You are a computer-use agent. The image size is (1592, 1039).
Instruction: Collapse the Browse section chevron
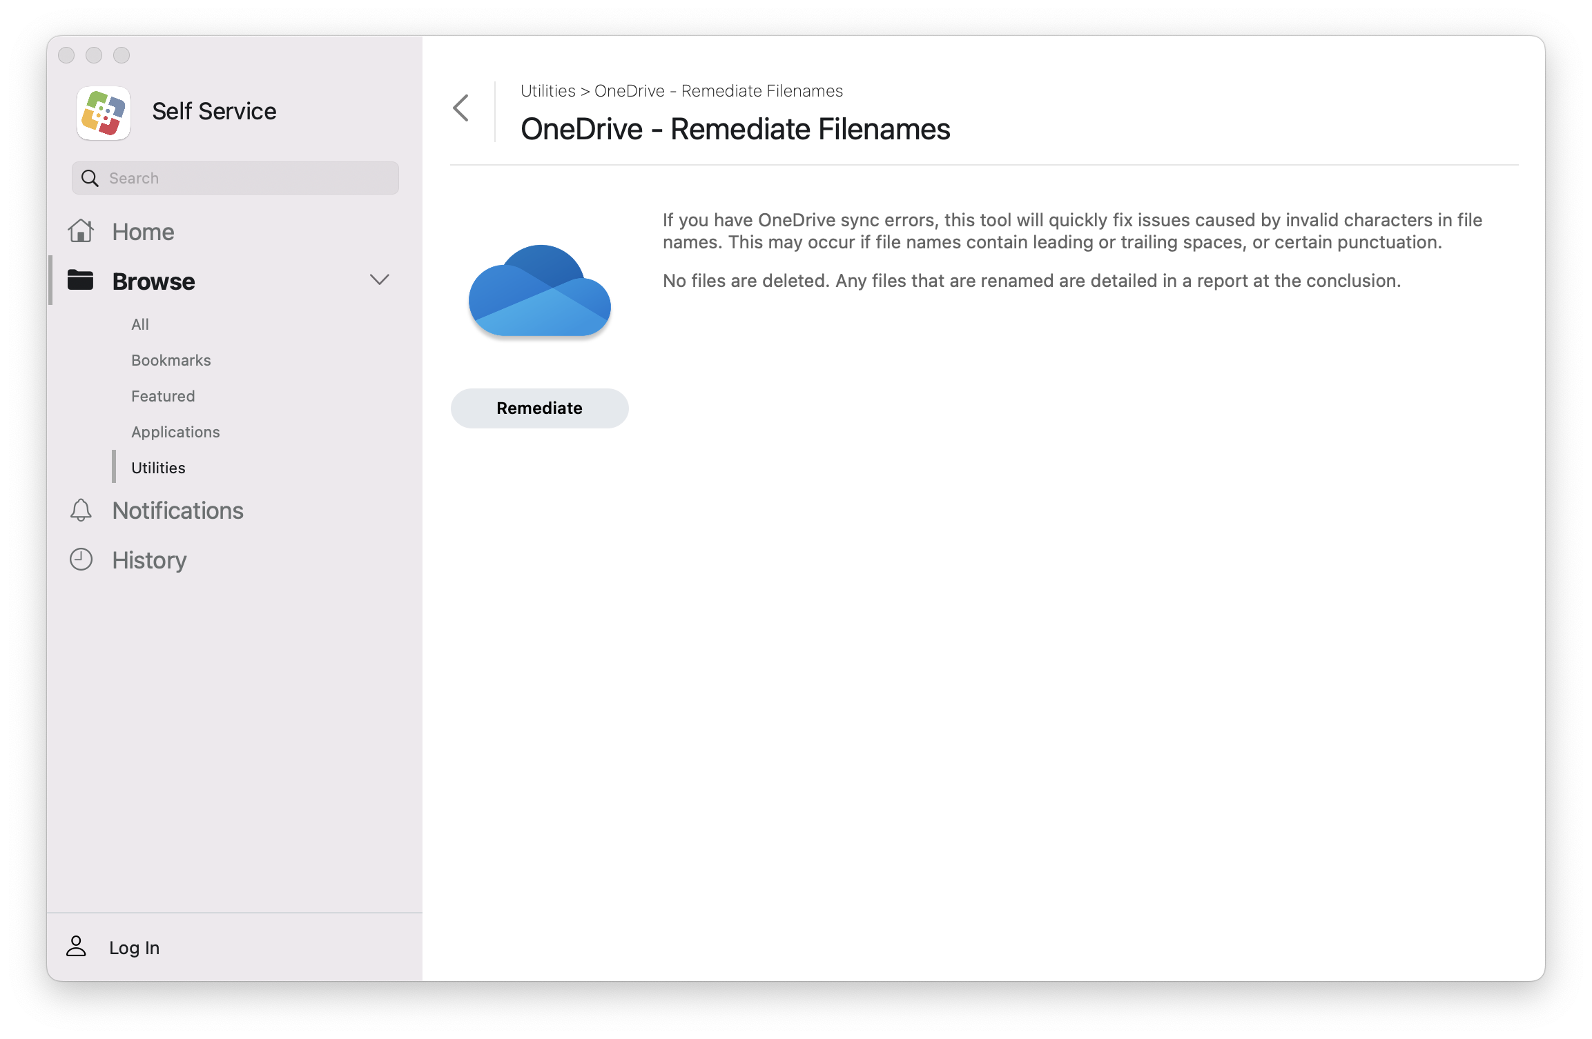click(380, 279)
